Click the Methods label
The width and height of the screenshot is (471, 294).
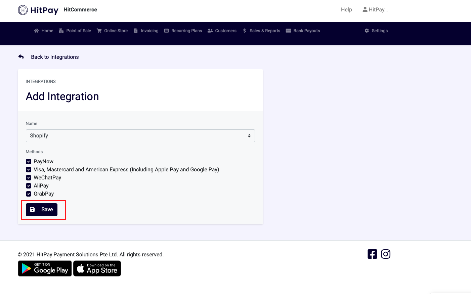pos(34,152)
